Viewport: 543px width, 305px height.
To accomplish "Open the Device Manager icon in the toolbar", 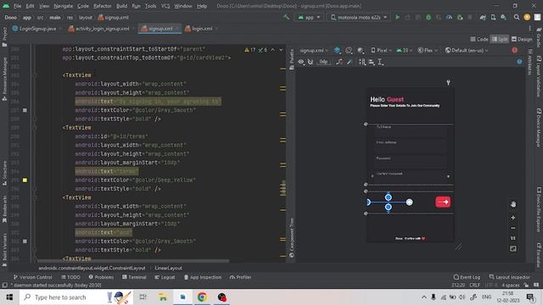I will pos(493,17).
